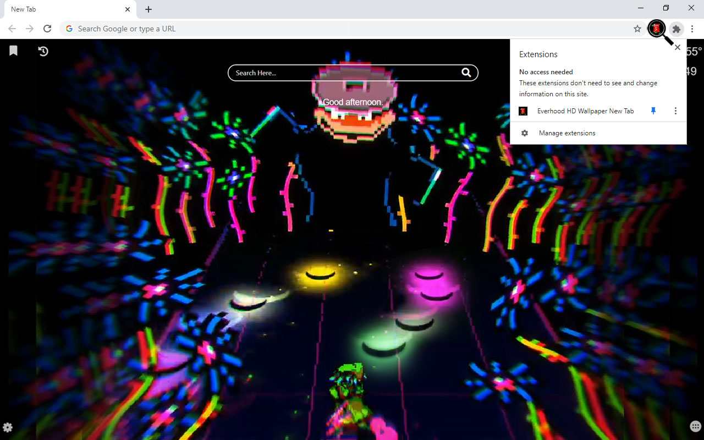Click Everhood HD Wallpaper New Tab entry
This screenshot has width=704, height=440.
pos(585,111)
